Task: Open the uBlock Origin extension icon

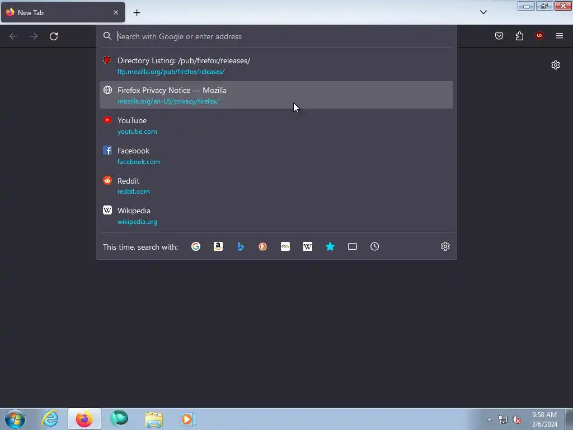Action: click(x=539, y=36)
